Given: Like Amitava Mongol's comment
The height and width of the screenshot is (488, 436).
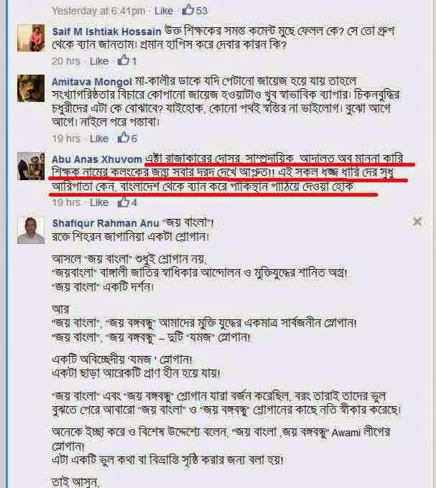Looking at the screenshot, I should [99, 139].
